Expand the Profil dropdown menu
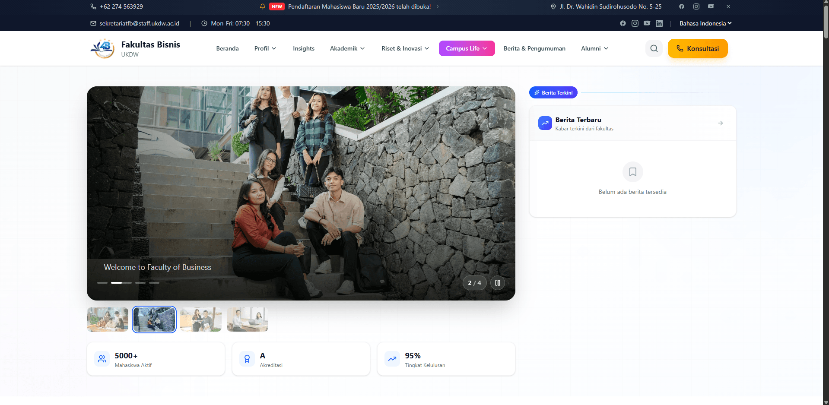Viewport: 829px width, 405px height. point(265,48)
